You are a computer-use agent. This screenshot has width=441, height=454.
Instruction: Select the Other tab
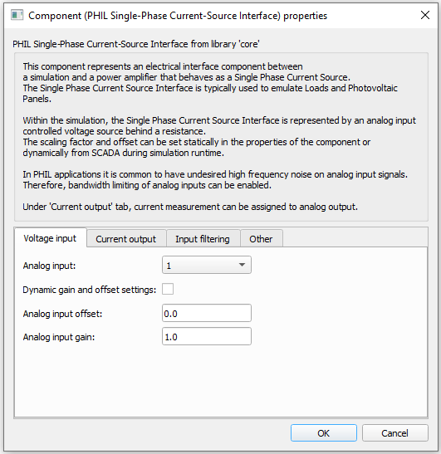(261, 239)
